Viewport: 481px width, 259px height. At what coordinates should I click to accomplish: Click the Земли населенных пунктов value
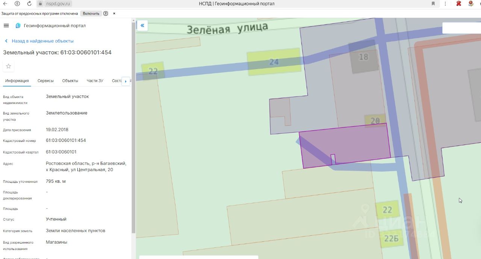pos(76,231)
